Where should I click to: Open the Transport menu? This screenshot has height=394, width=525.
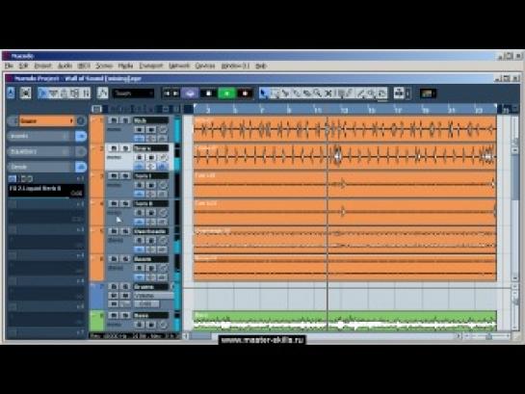[151, 66]
